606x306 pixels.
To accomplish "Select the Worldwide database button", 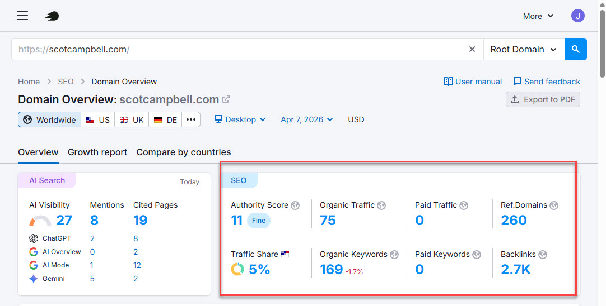I will (x=49, y=119).
